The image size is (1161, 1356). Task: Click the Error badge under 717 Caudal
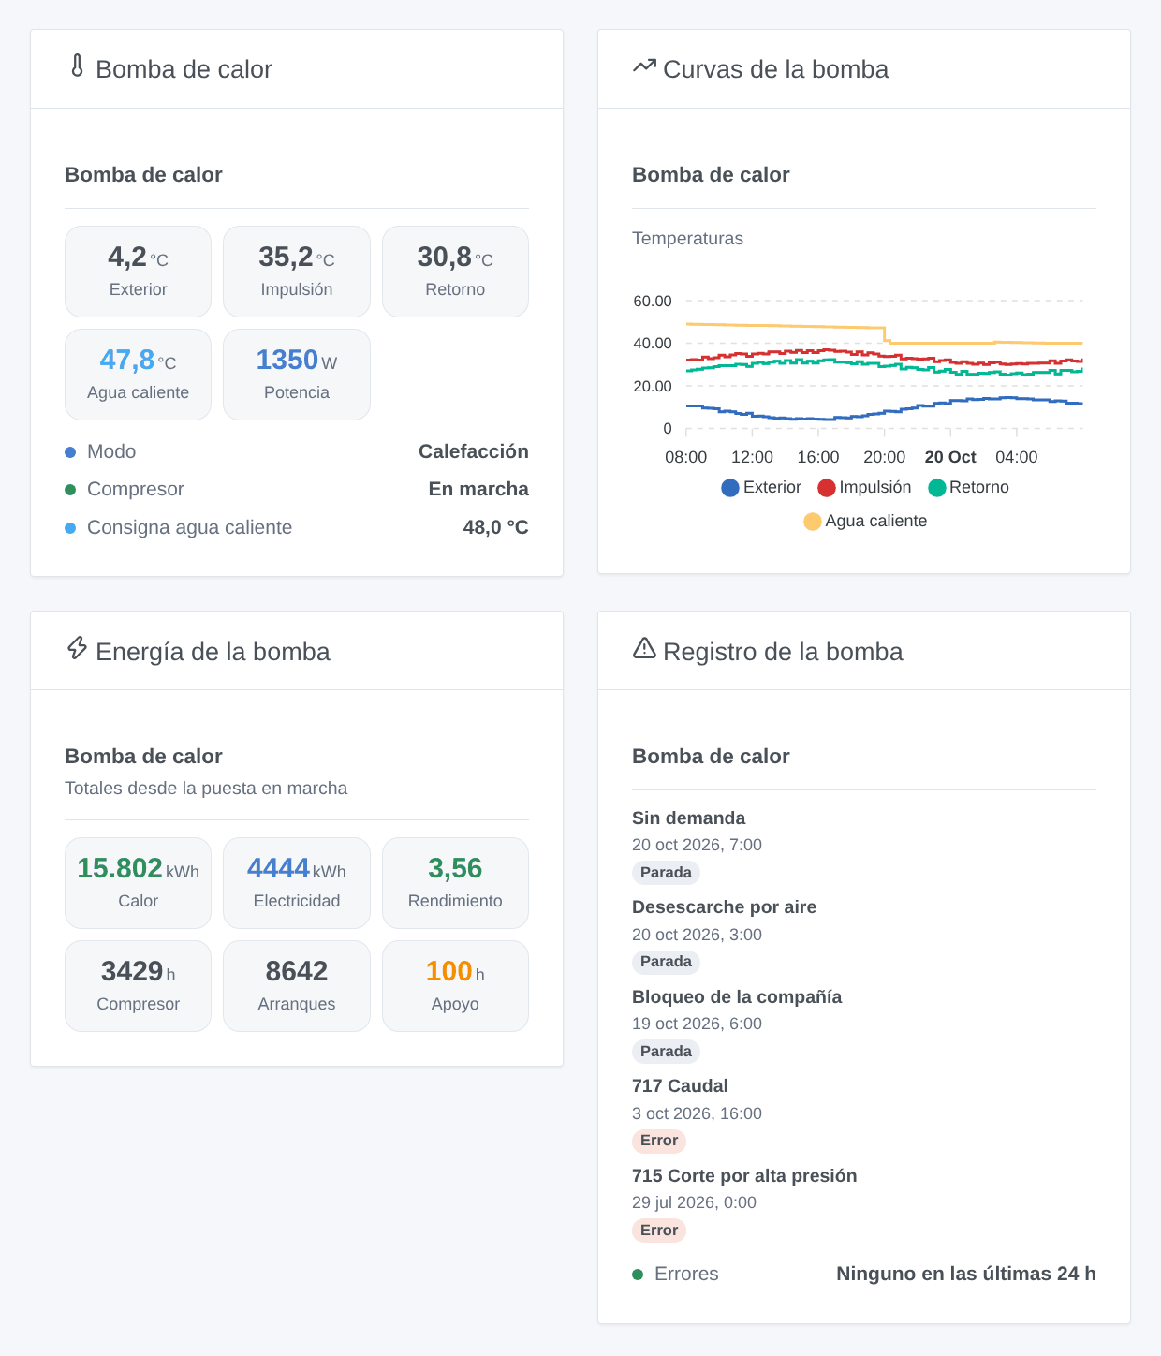coord(659,1141)
